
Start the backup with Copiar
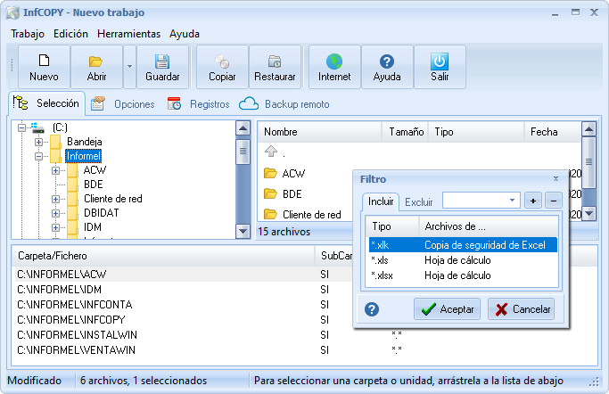click(x=222, y=67)
